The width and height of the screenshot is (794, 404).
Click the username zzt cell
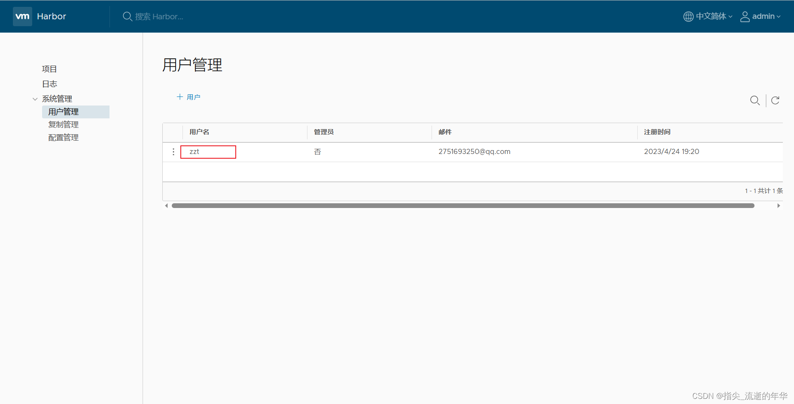(195, 152)
